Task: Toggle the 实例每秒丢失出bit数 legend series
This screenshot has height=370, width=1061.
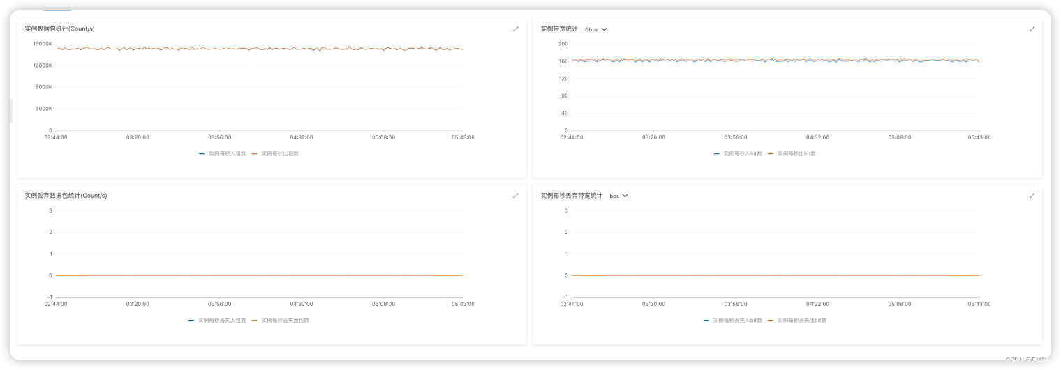Action: [x=797, y=320]
